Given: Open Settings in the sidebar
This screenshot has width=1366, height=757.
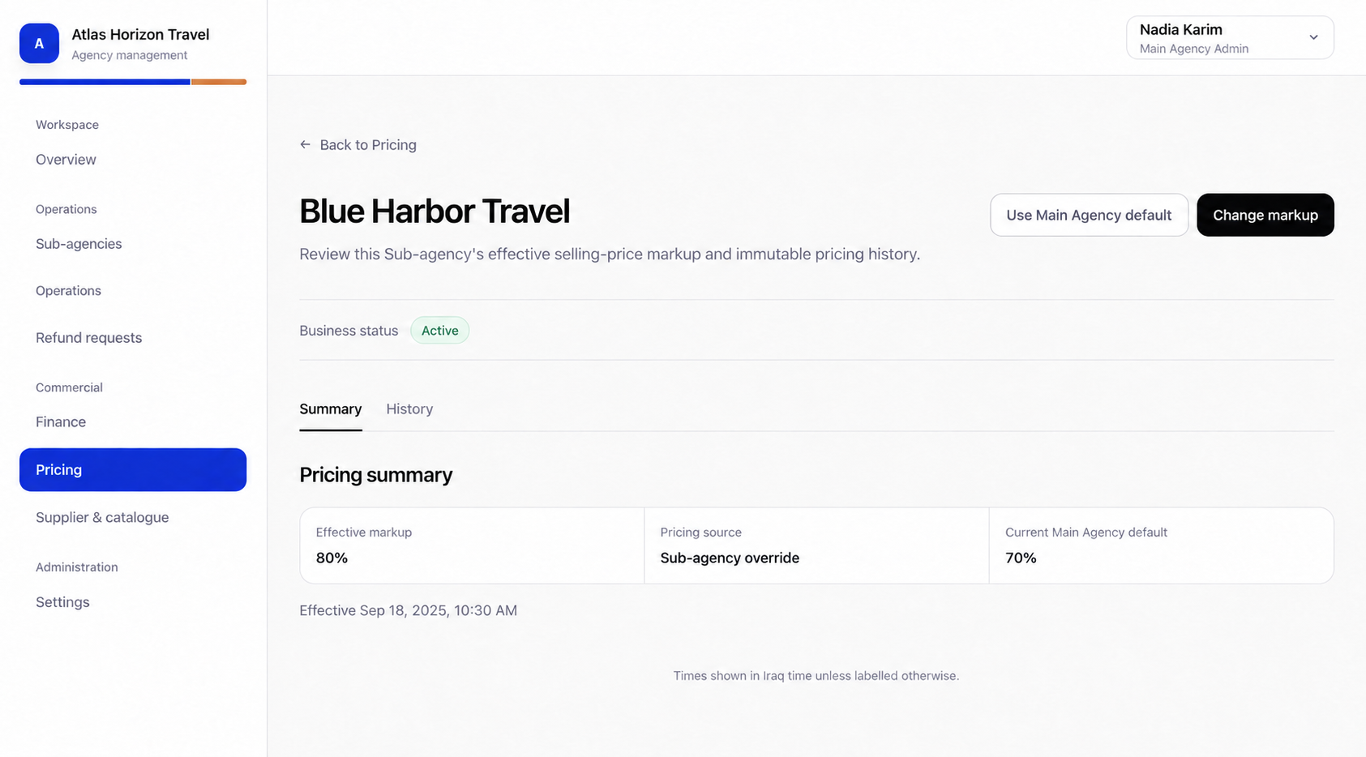Looking at the screenshot, I should click(x=62, y=602).
